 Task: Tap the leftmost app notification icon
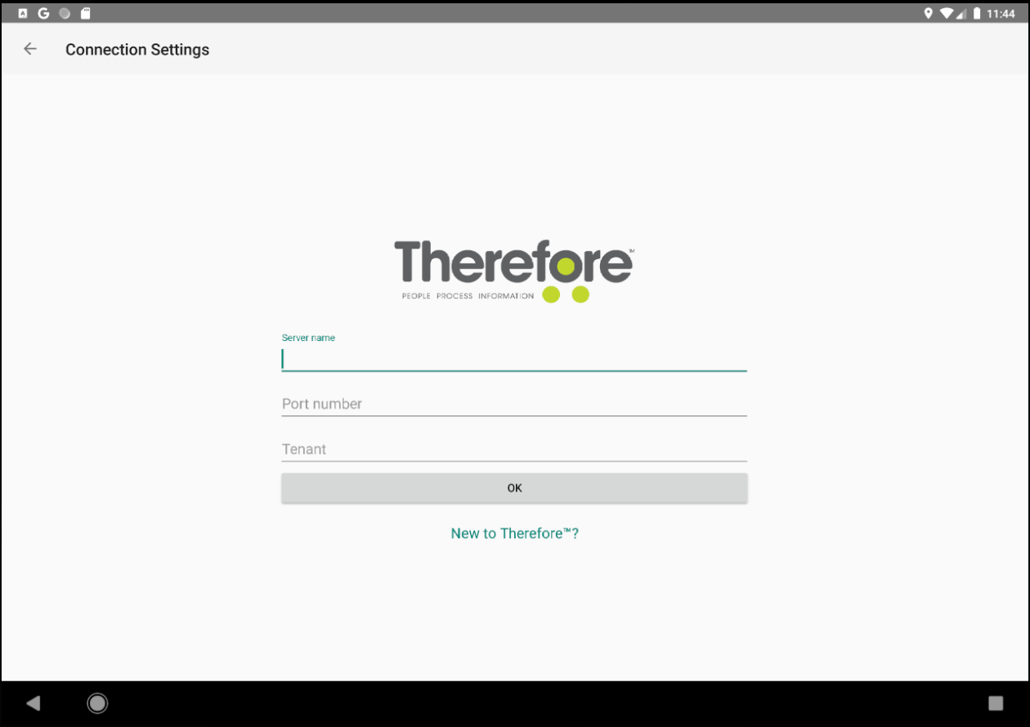(x=22, y=12)
